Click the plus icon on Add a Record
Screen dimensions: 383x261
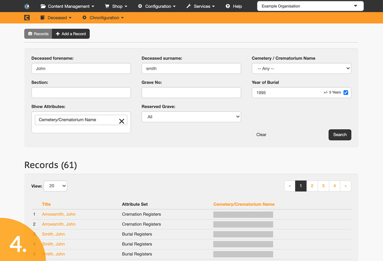tap(58, 34)
